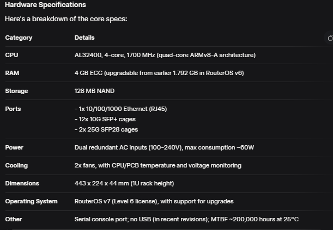Click the copy table icon

coord(330,38)
